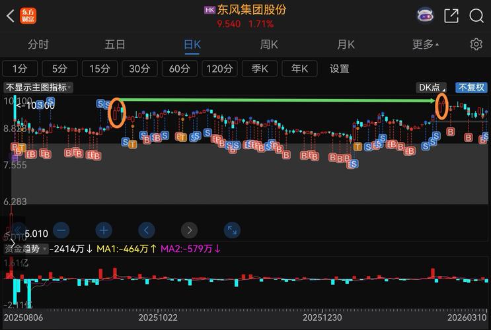Expand the 更多 menu

click(425, 44)
